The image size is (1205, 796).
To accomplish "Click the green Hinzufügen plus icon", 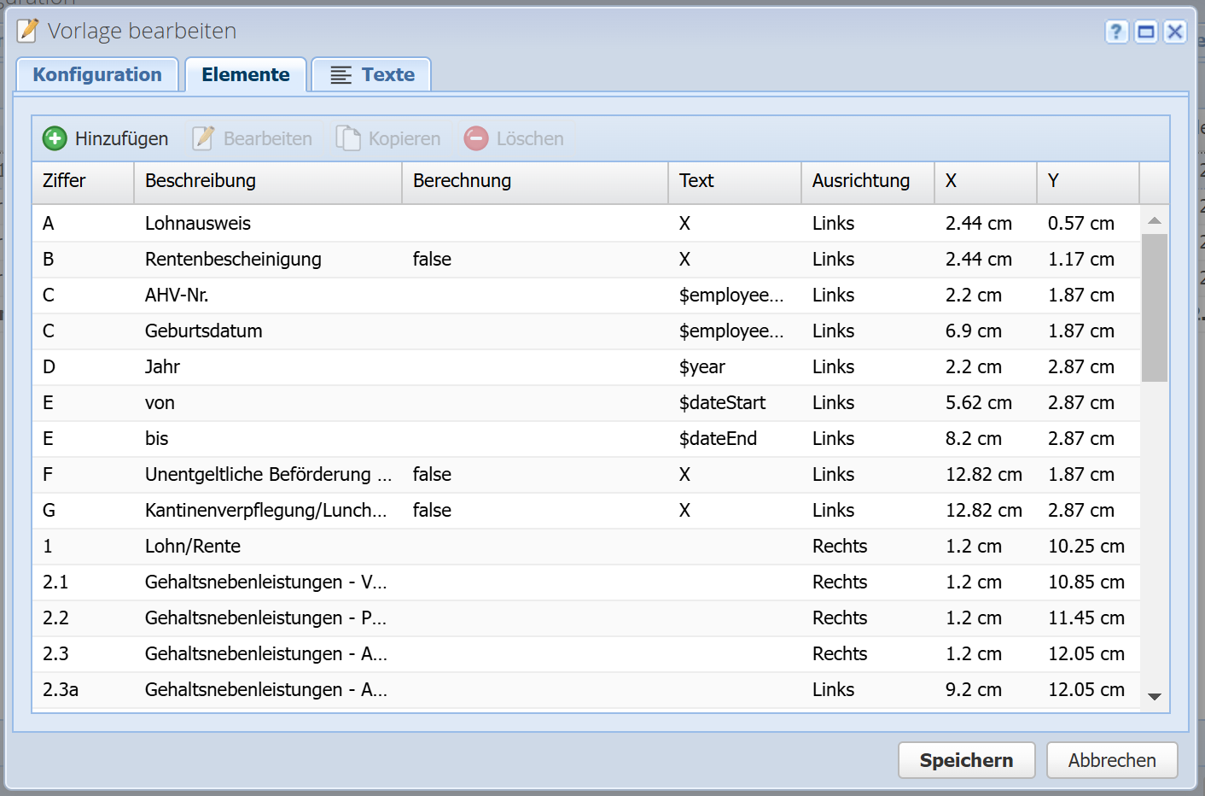I will point(55,138).
